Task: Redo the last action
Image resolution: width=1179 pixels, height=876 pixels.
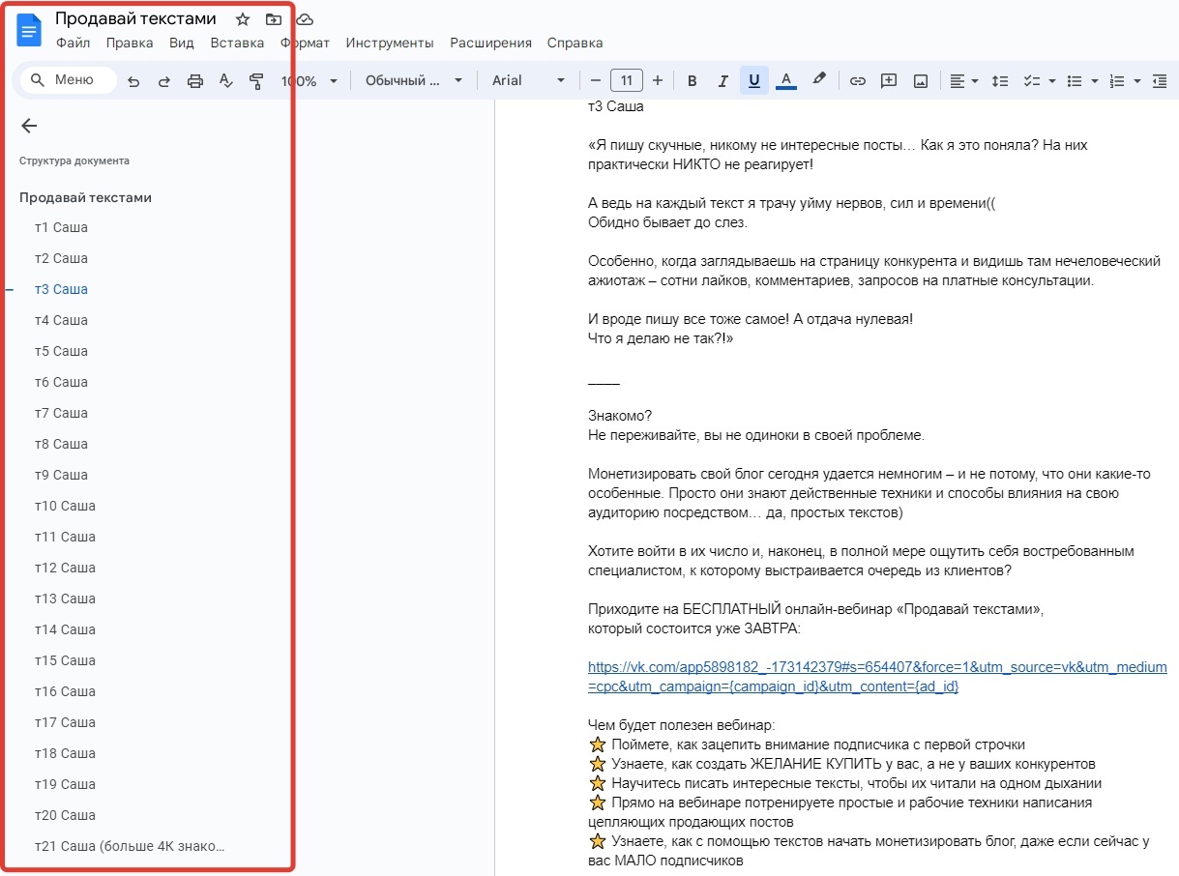Action: [x=164, y=81]
